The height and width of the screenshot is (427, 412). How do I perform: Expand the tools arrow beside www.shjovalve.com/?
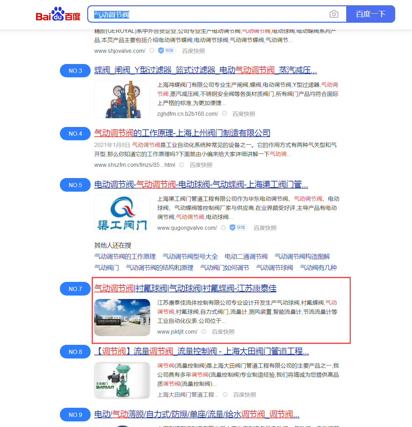(152, 50)
